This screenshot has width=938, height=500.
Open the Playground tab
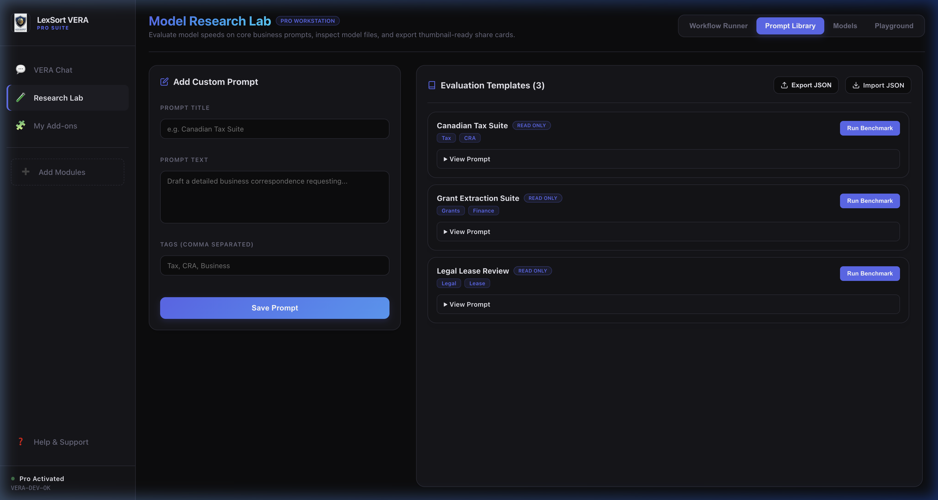tap(894, 26)
